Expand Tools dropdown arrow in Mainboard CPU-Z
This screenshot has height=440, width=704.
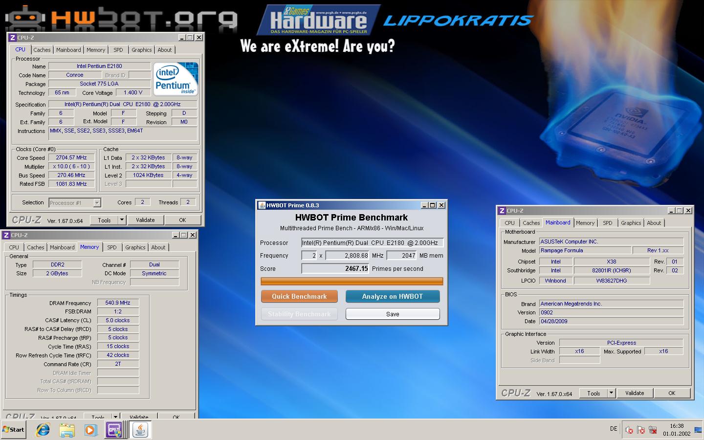coord(612,393)
